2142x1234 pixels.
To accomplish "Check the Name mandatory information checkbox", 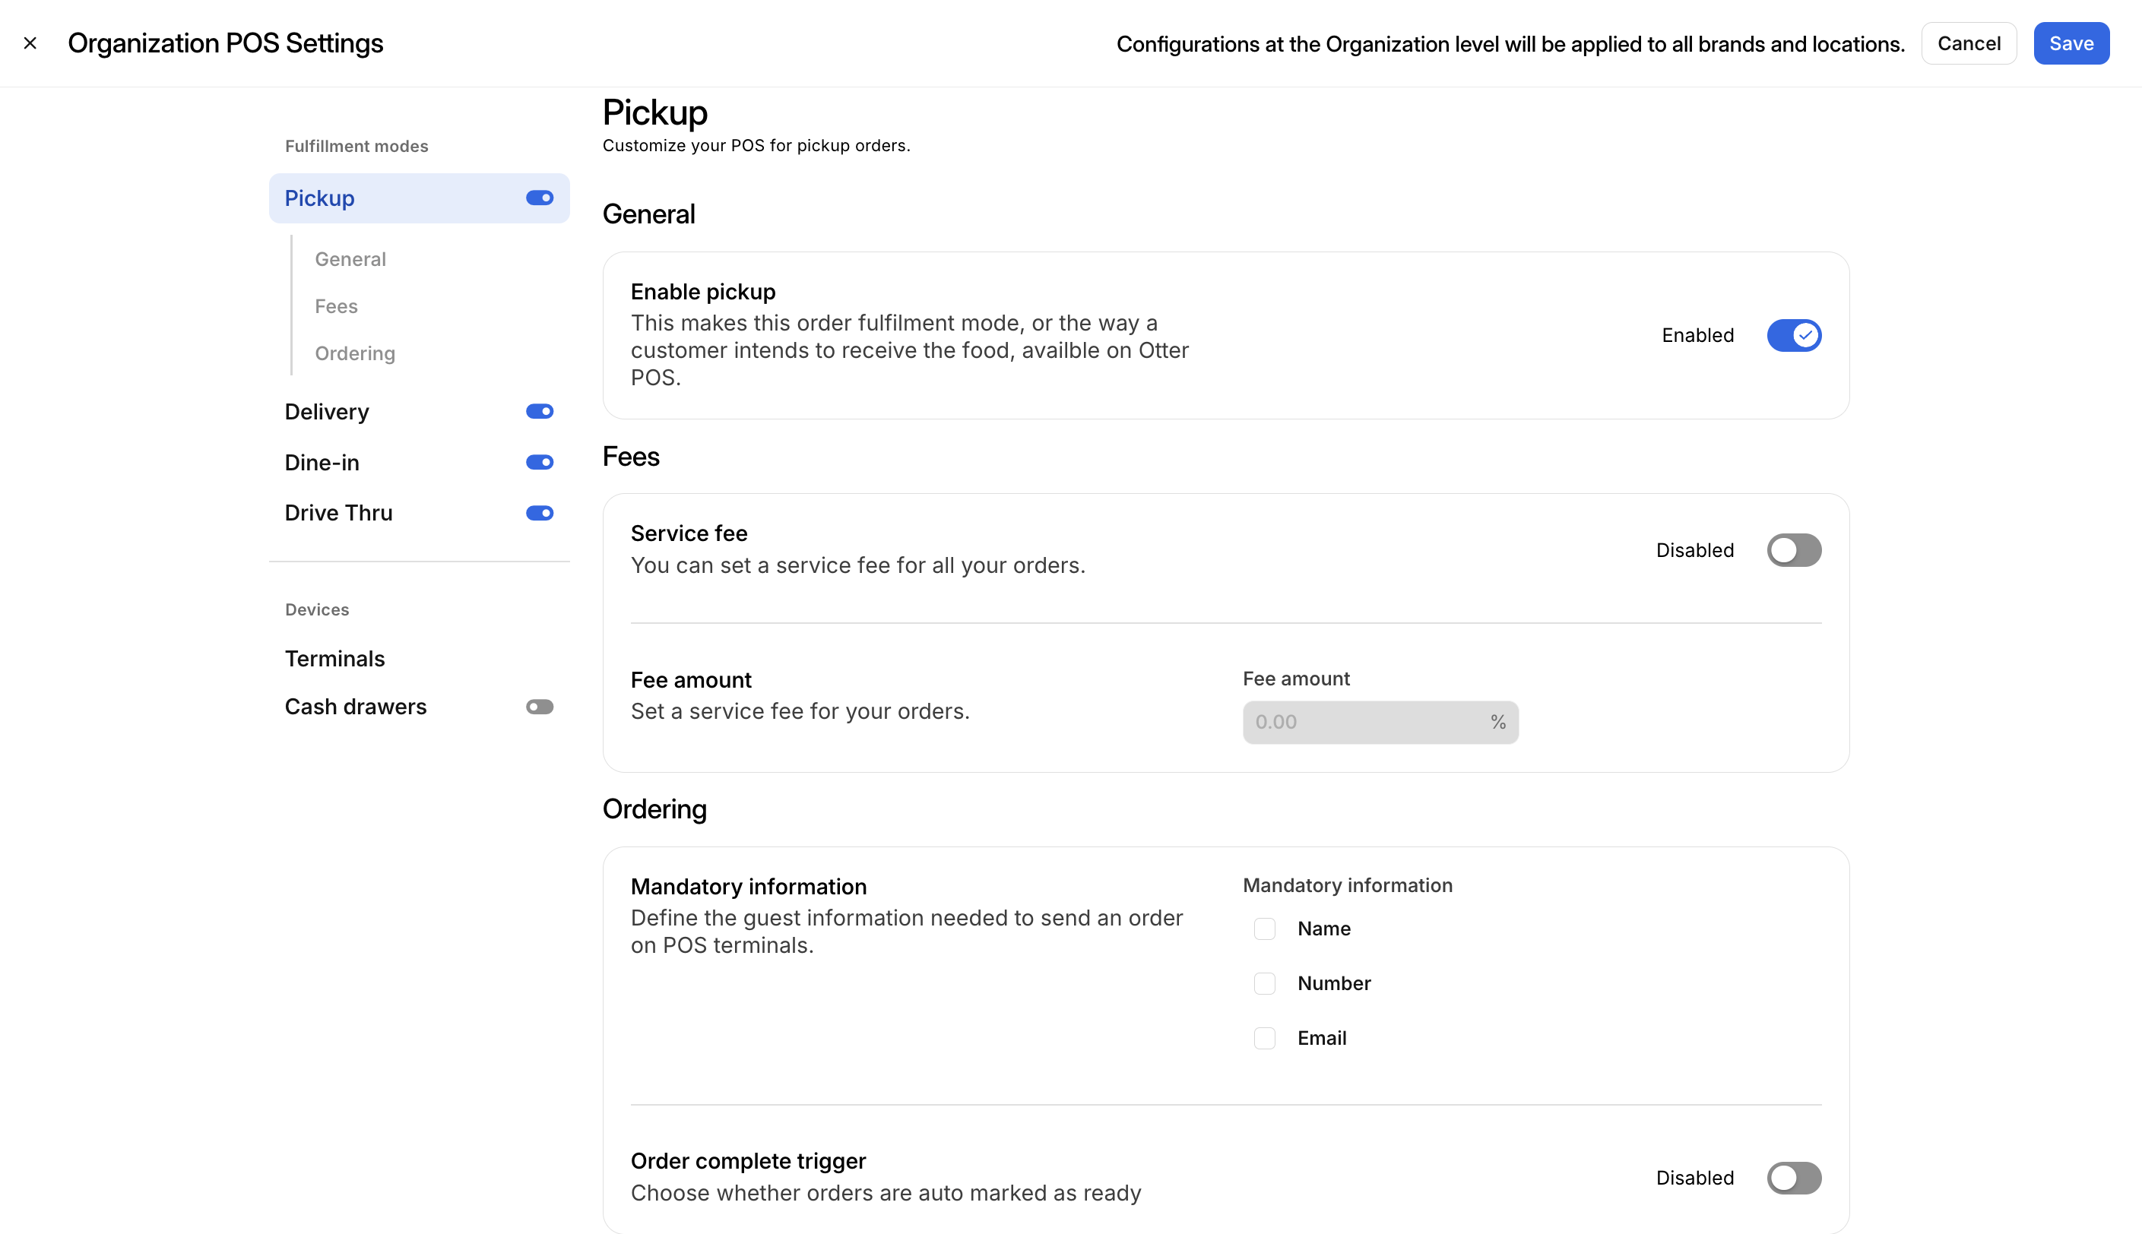I will [1265, 928].
